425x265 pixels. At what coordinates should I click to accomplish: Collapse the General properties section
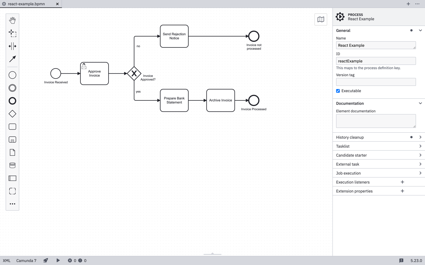420,30
